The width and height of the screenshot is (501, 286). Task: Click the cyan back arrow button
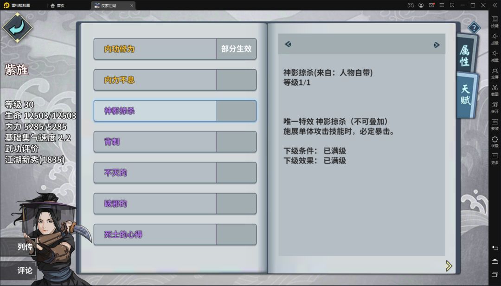17,28
